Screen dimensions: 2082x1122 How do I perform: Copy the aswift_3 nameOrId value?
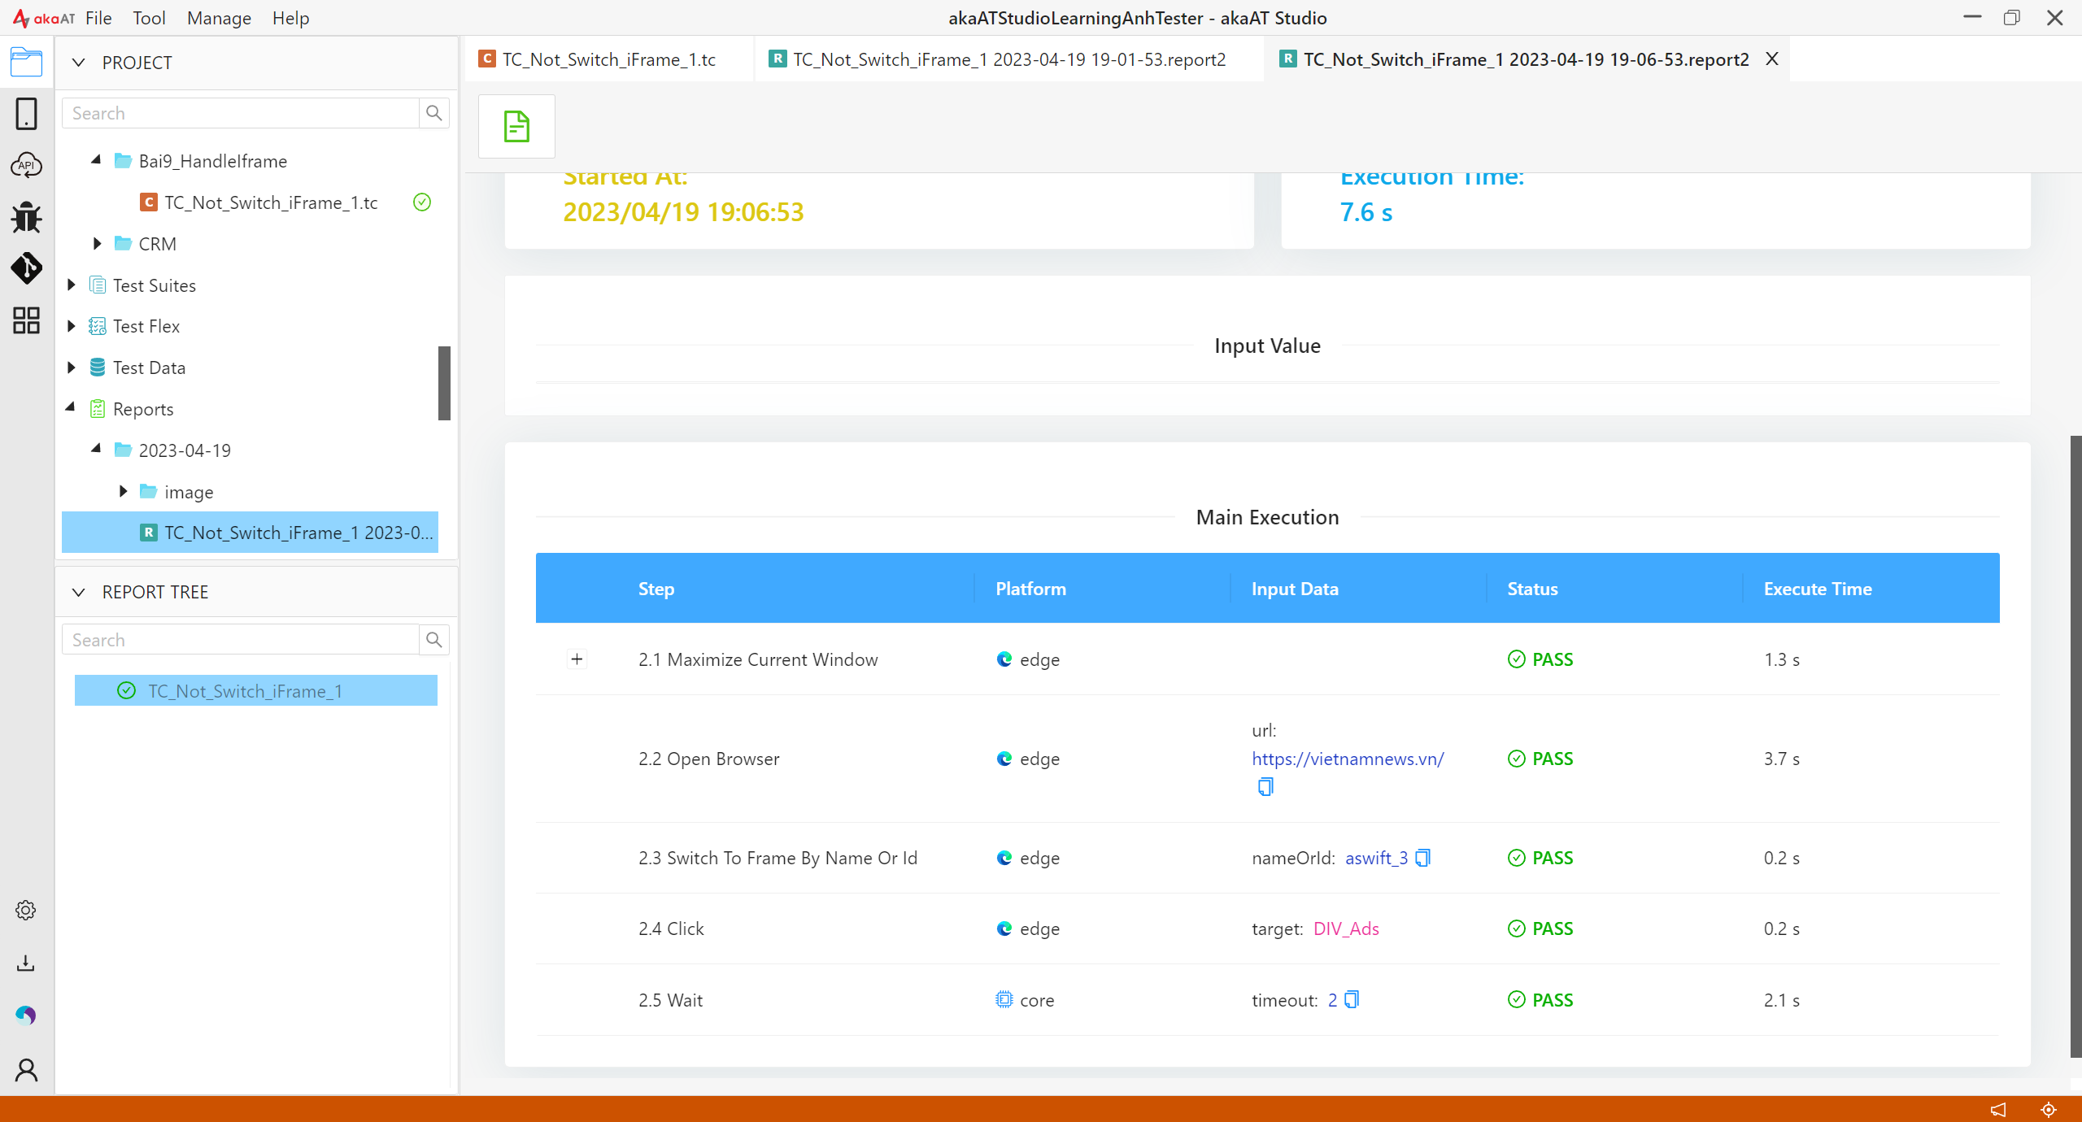tap(1422, 858)
